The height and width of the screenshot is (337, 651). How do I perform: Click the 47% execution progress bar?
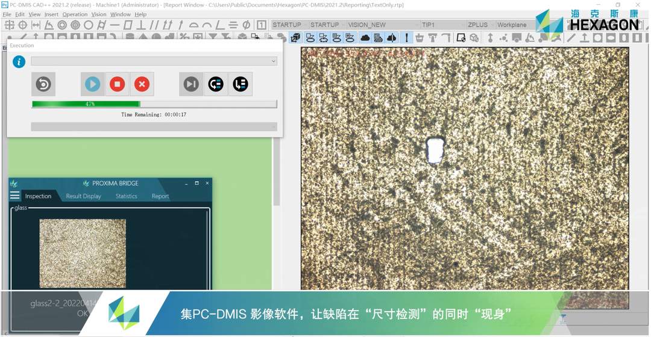click(x=154, y=104)
